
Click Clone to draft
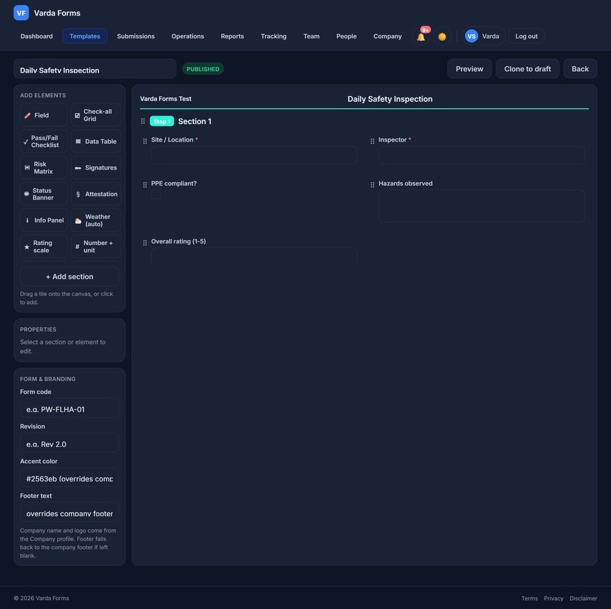[x=527, y=69]
